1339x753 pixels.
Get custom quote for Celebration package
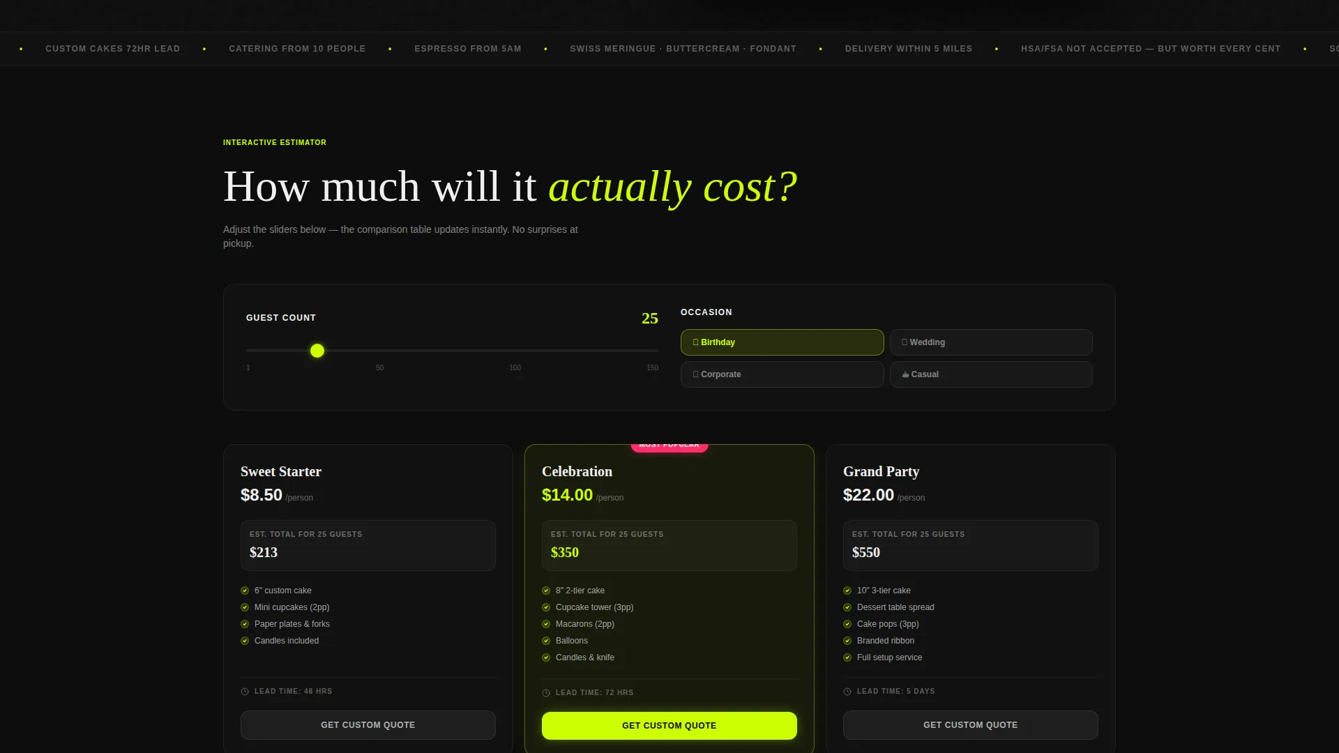click(669, 726)
